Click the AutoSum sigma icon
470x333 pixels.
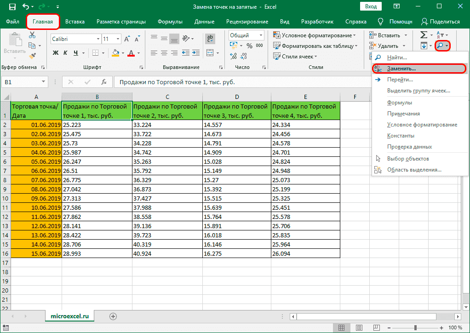[423, 35]
